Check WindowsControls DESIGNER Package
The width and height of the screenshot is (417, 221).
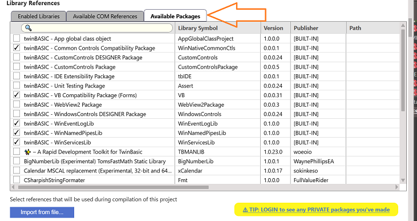tap(17, 114)
